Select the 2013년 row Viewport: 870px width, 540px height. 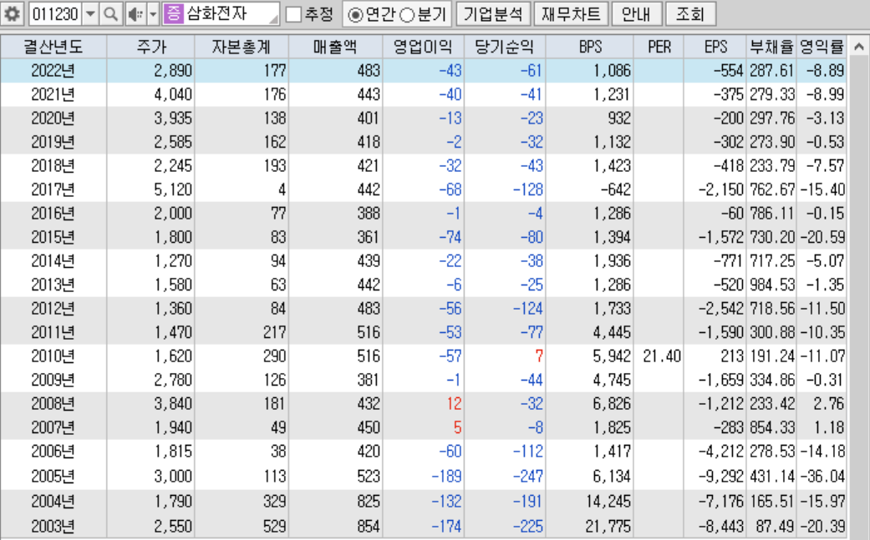point(424,285)
